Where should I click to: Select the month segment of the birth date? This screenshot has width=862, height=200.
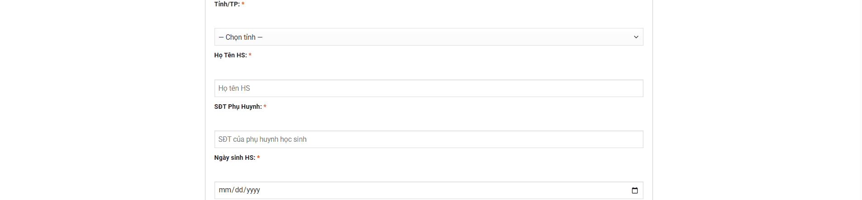tap(224, 190)
